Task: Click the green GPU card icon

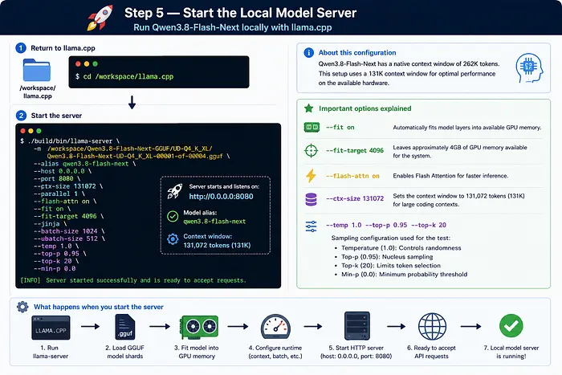Action: [x=199, y=327]
